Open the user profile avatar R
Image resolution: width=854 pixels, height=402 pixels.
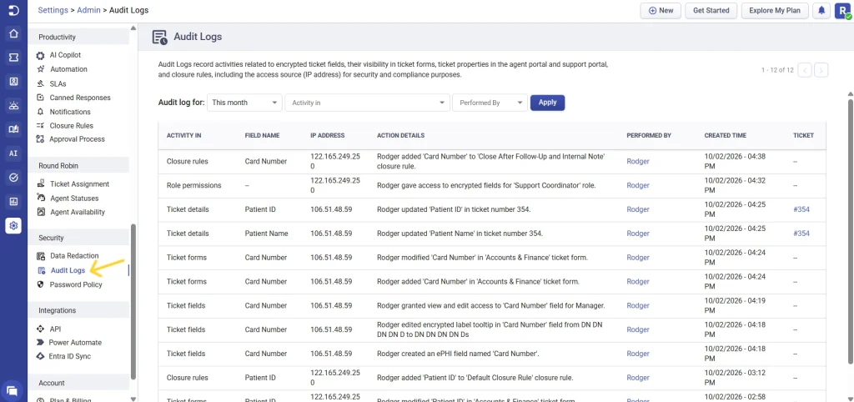[842, 10]
